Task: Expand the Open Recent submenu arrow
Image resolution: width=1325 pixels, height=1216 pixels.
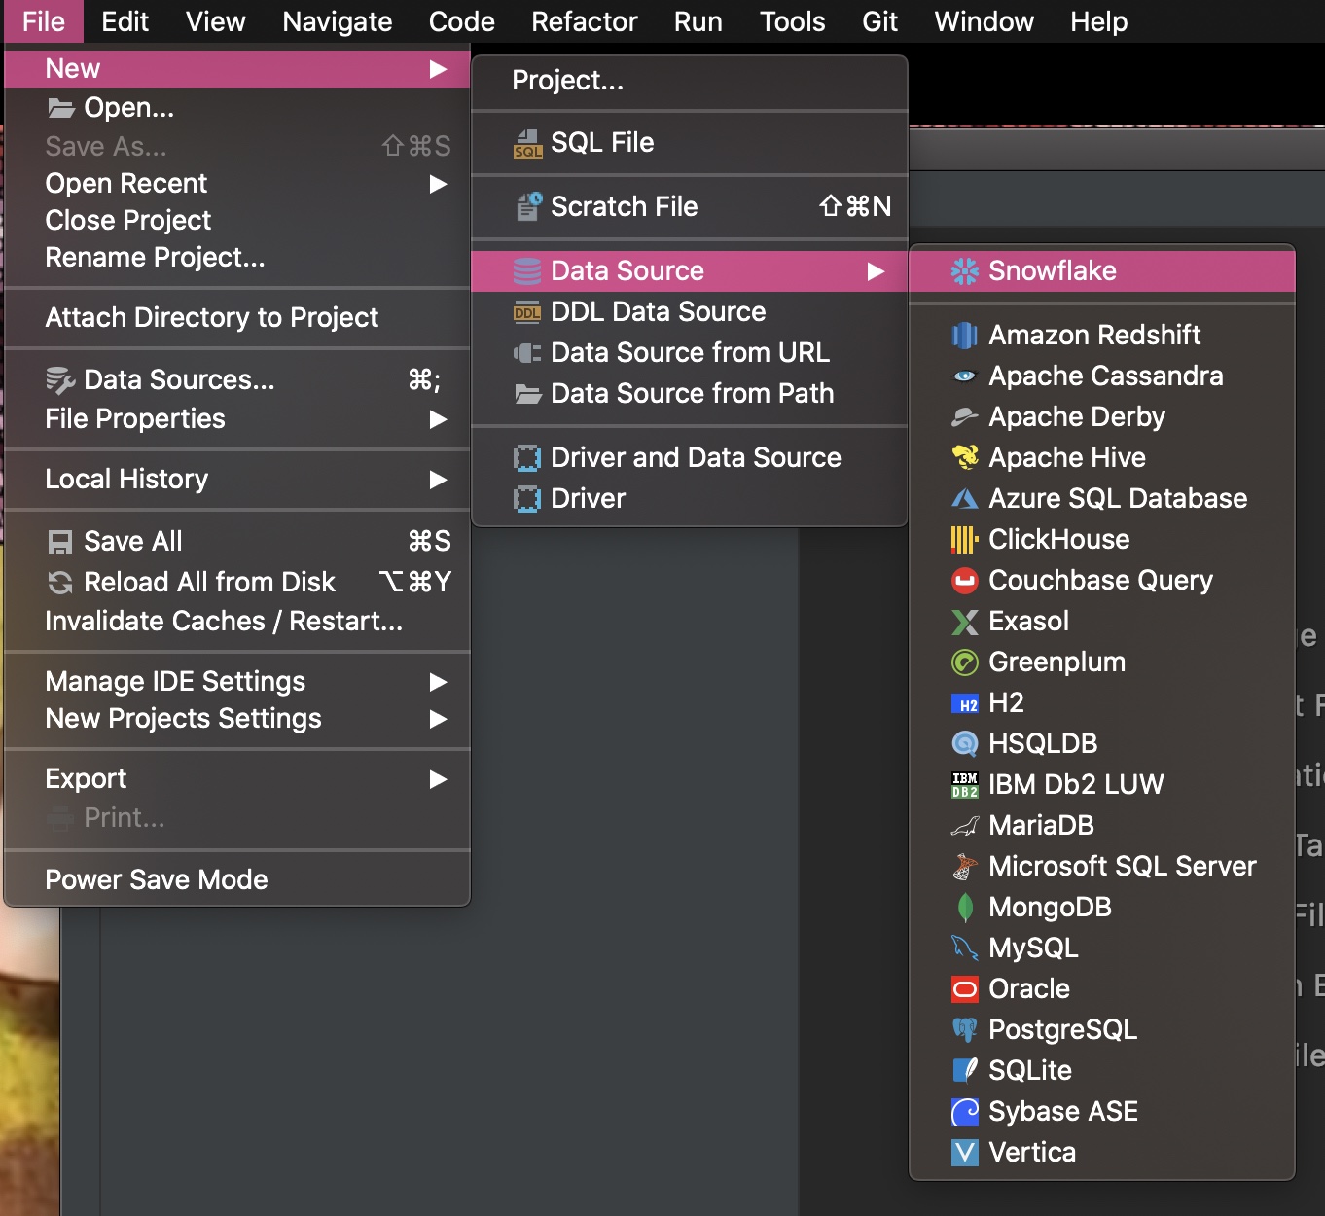Action: pos(438,184)
